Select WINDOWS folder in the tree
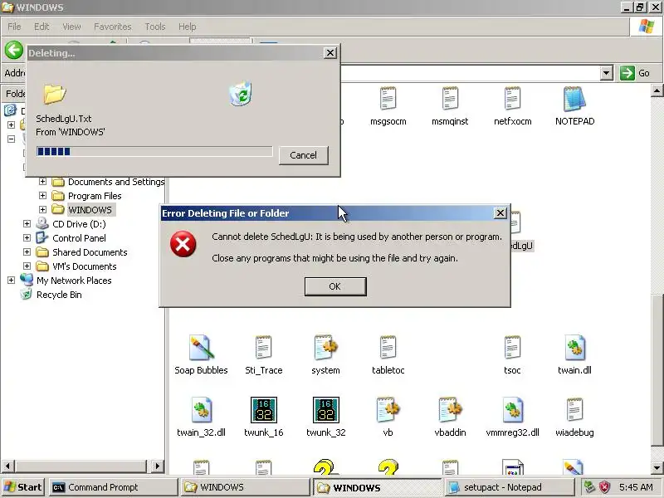The image size is (664, 498). click(x=90, y=210)
